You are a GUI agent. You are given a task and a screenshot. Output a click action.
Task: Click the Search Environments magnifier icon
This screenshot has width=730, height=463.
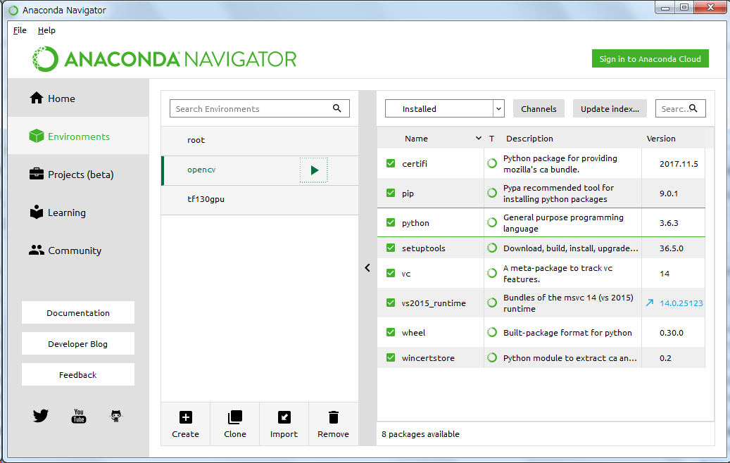[337, 108]
